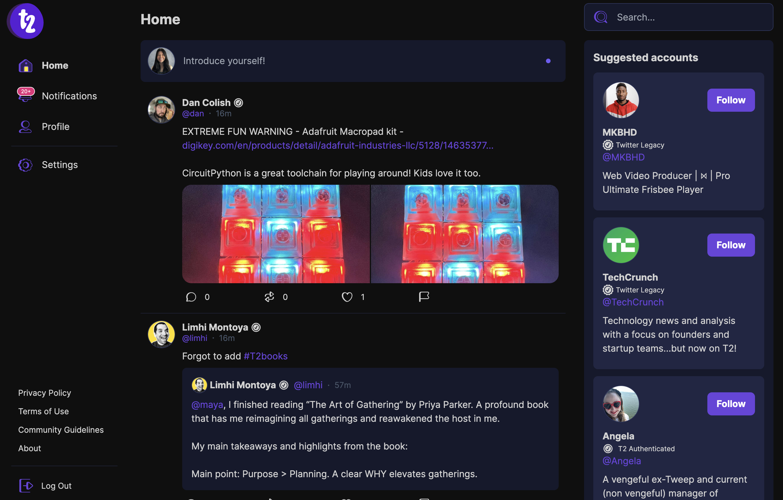Follow MKBHD suggested account

point(731,100)
